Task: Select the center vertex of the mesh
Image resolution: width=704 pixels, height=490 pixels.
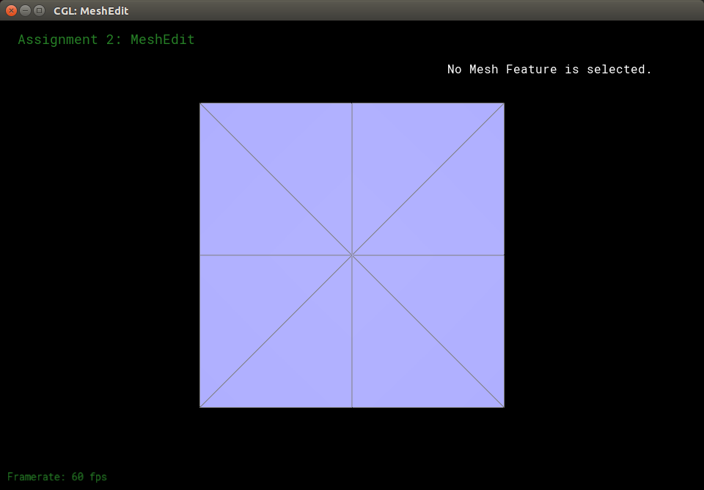Action: click(x=352, y=255)
